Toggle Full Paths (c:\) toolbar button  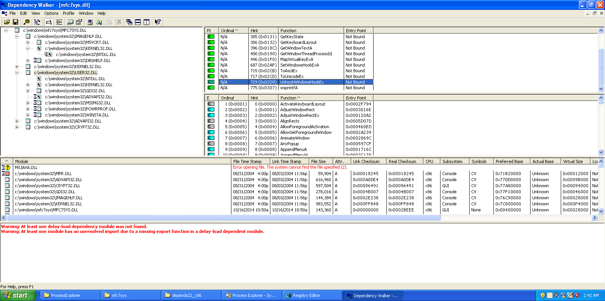click(49, 22)
